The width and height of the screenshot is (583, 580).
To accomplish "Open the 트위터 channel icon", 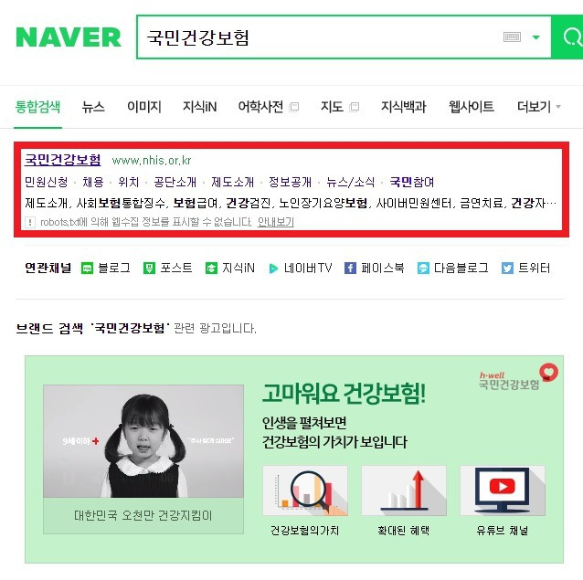I will (x=507, y=268).
